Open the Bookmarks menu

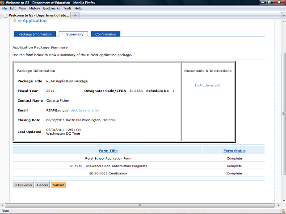[51, 8]
